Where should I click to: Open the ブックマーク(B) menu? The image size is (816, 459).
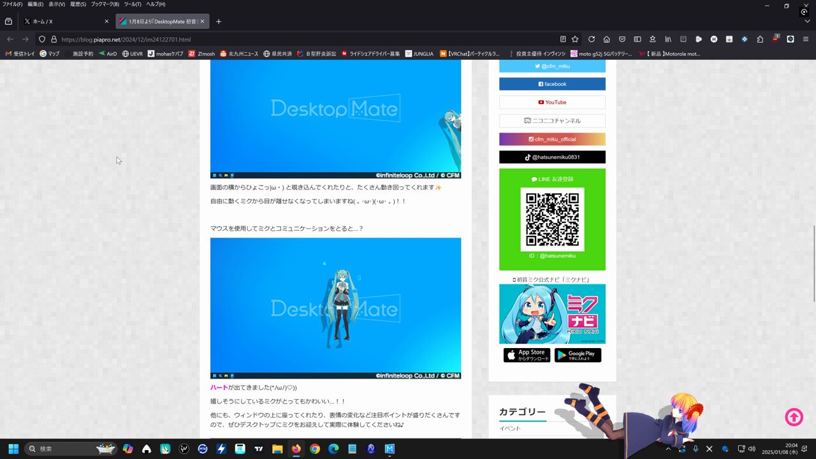pos(105,4)
